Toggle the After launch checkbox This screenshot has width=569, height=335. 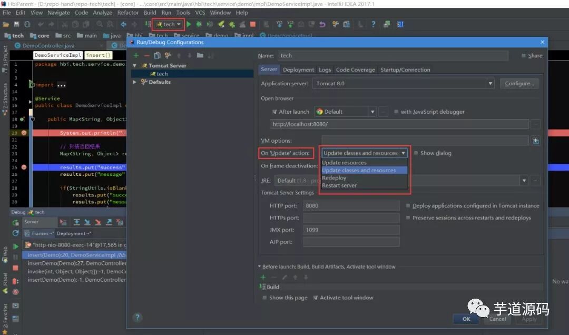tap(274, 112)
